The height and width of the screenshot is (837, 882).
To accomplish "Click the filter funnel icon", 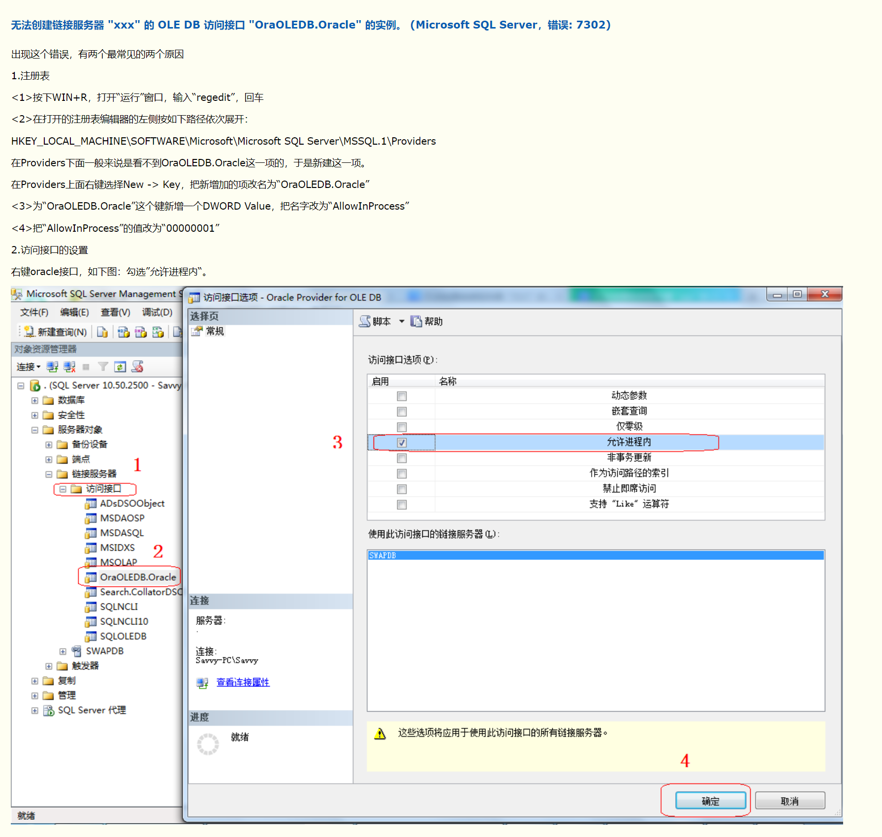I will (103, 367).
